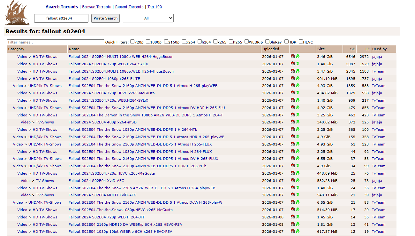Tick the WEBRip quick filter checkbox
The height and width of the screenshot is (236, 415).
click(x=247, y=42)
